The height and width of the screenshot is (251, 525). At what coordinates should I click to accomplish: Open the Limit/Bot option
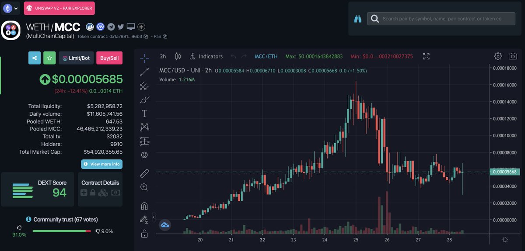pyautogui.click(x=76, y=58)
